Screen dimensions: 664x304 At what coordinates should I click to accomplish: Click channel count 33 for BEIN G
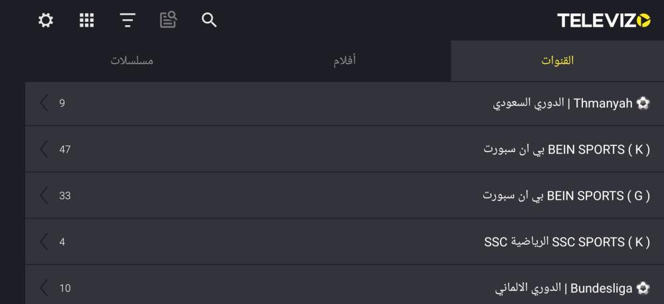pos(64,196)
